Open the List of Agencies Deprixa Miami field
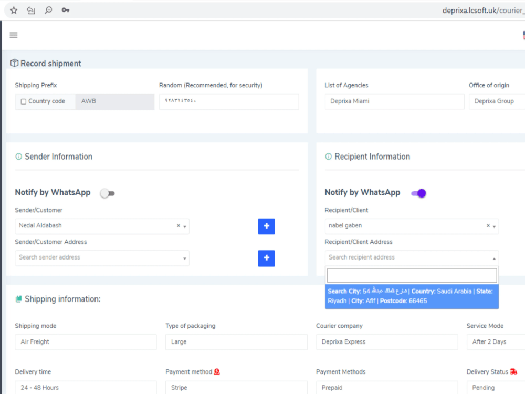Viewport: 525px width, 394px height. click(x=394, y=101)
